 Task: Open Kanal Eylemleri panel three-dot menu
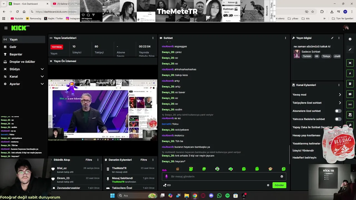339,85
